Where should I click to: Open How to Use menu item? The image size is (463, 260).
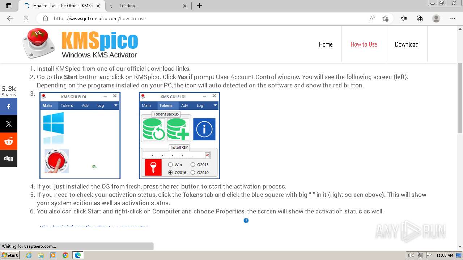[x=364, y=44]
